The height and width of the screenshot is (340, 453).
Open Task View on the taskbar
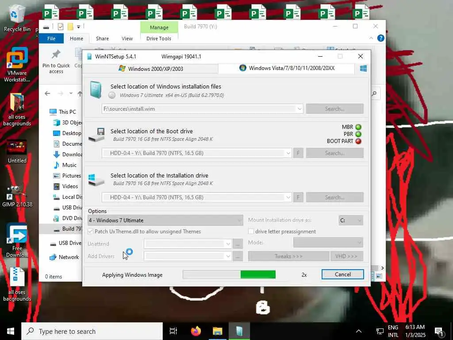173,331
